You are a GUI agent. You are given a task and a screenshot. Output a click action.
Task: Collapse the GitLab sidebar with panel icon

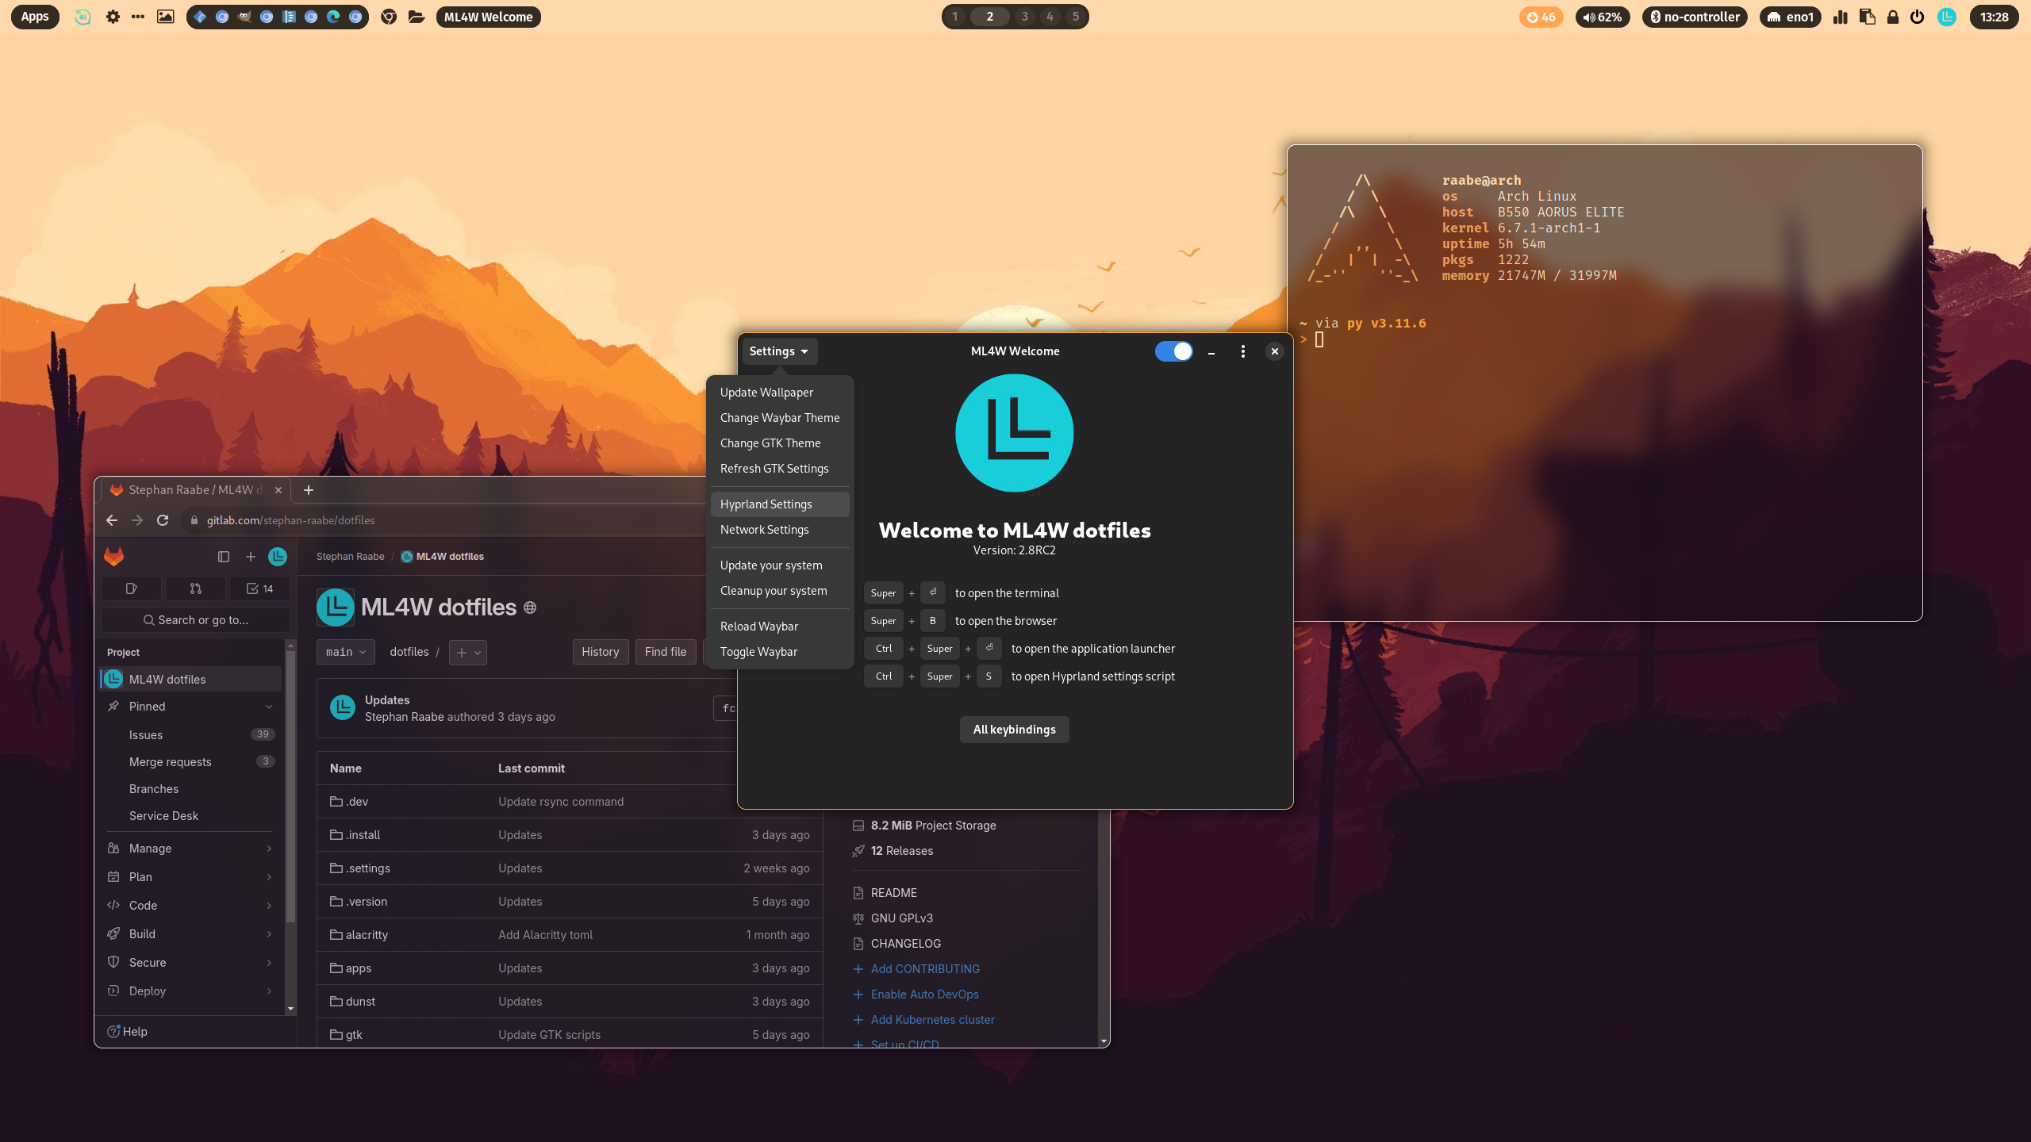point(224,557)
